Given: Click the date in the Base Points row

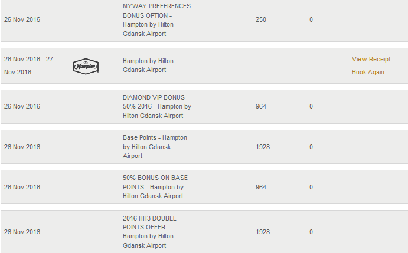Looking at the screenshot, I should tap(22, 147).
